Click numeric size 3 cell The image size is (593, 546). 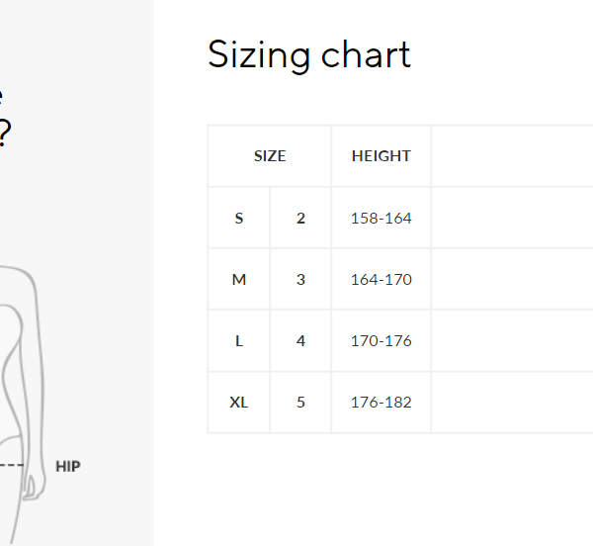point(300,280)
